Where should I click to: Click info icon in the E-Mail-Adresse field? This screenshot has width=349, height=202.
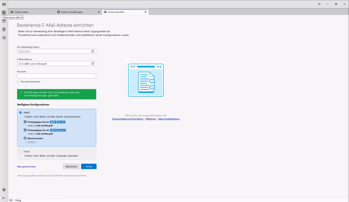tap(92, 64)
